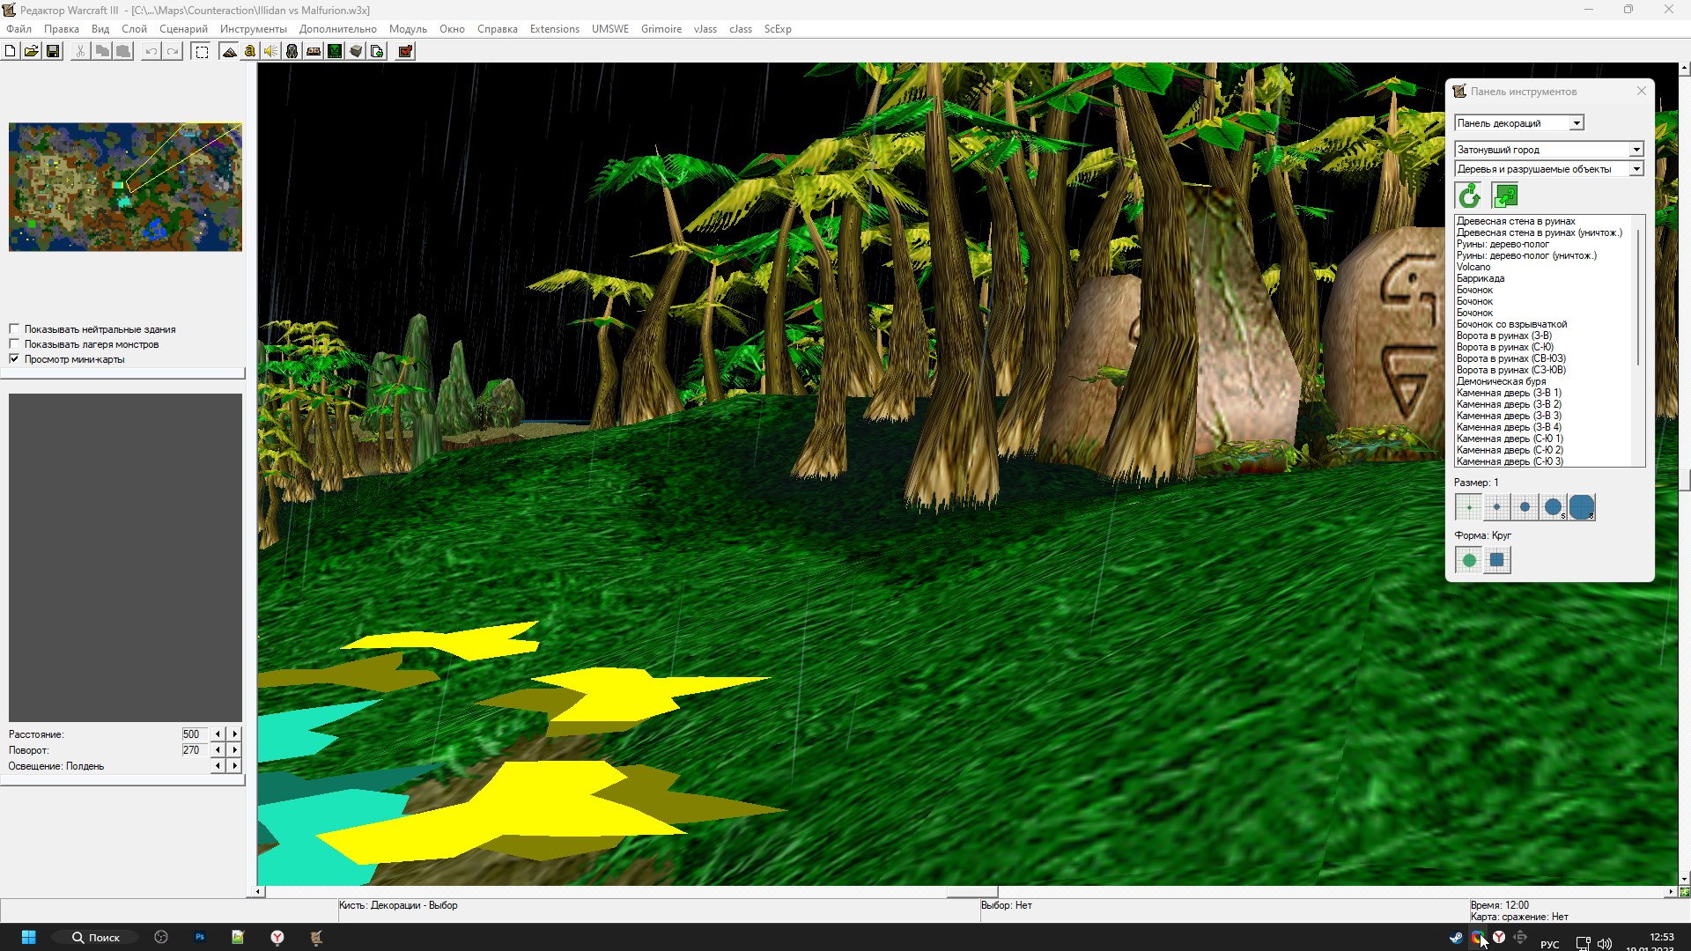Viewport: 1691px width, 951px height.
Task: Expand the 'Панель декораций' dropdown
Action: (1577, 123)
